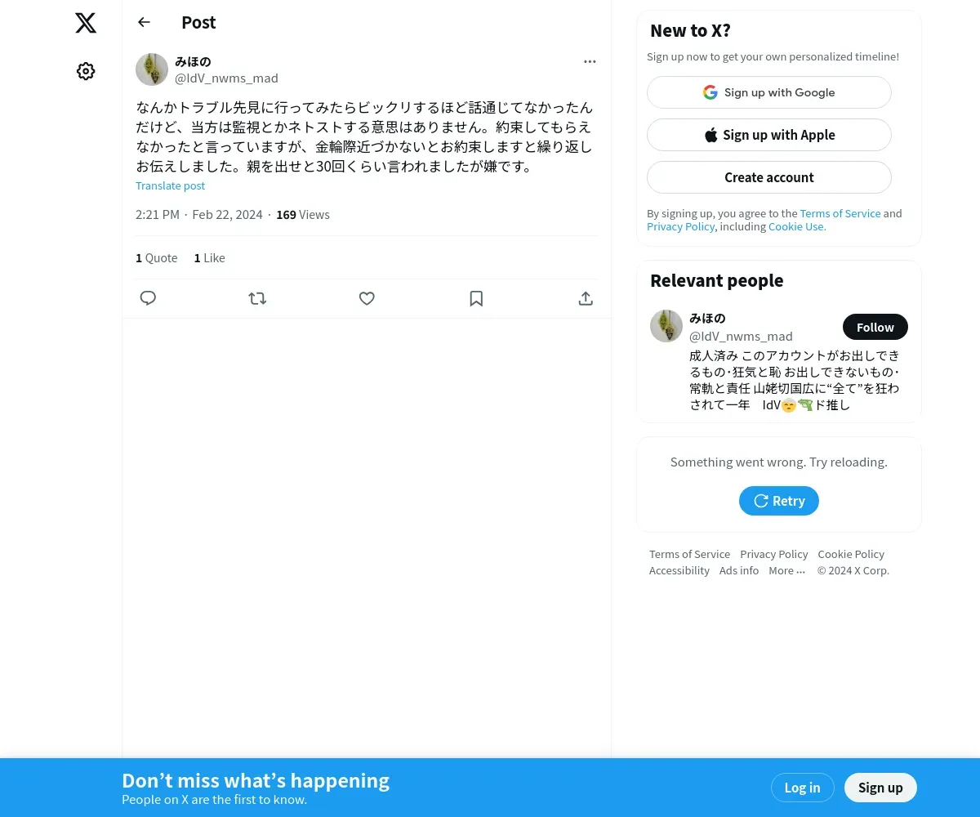Image resolution: width=980 pixels, height=817 pixels.
Task: Click Translate post link
Action: [x=170, y=185]
